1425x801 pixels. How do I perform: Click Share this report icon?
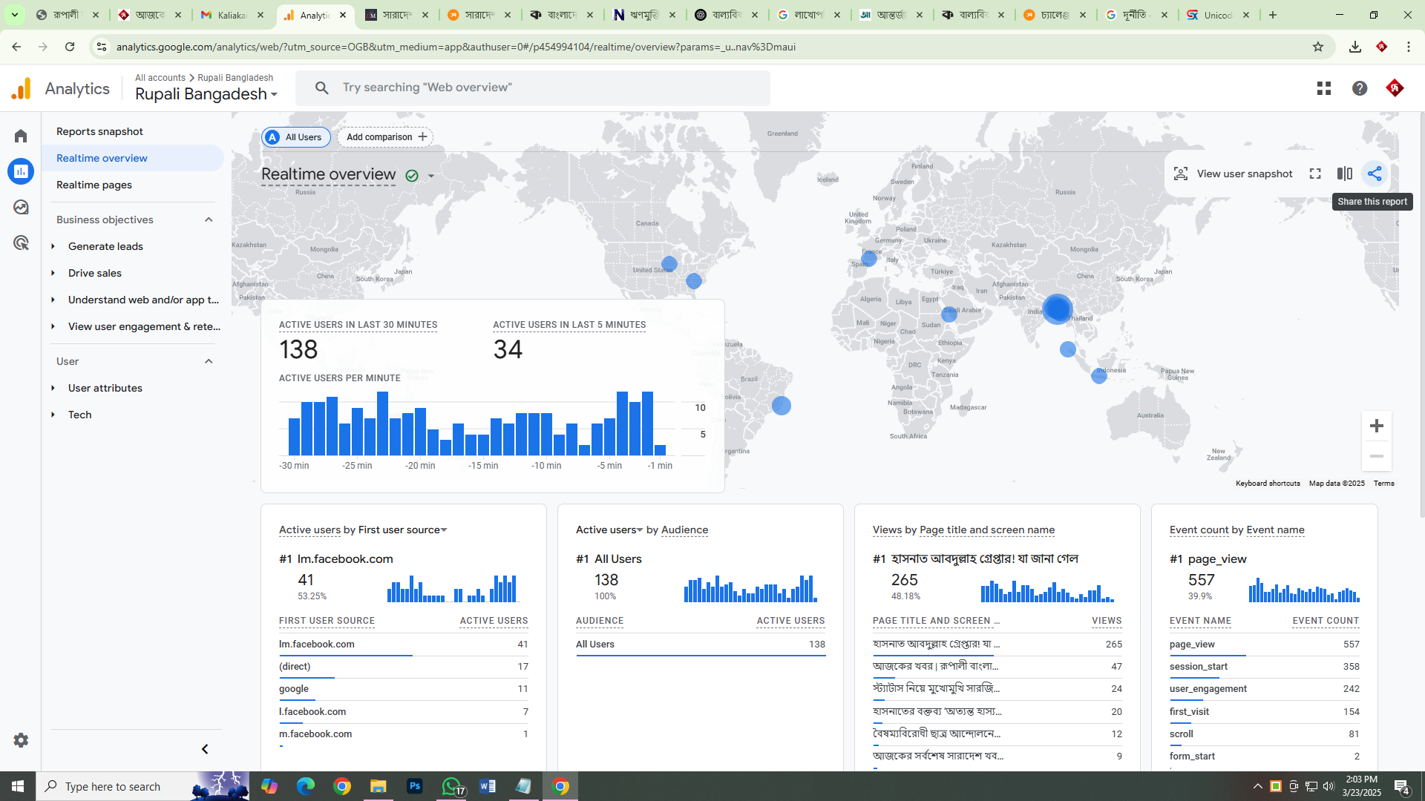(x=1375, y=174)
